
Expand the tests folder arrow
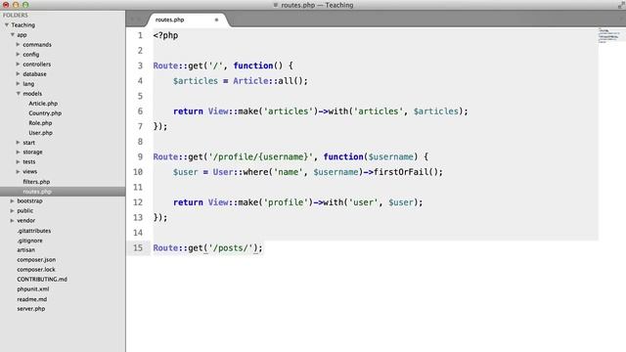tap(18, 161)
